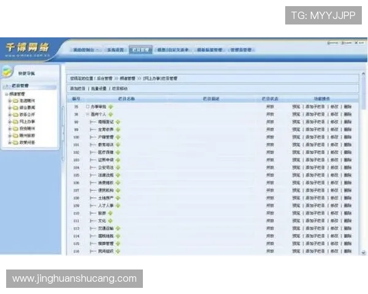This screenshot has height=294, width=368.
Task: Click folder icon beside 政务公开
Action: click(16, 115)
